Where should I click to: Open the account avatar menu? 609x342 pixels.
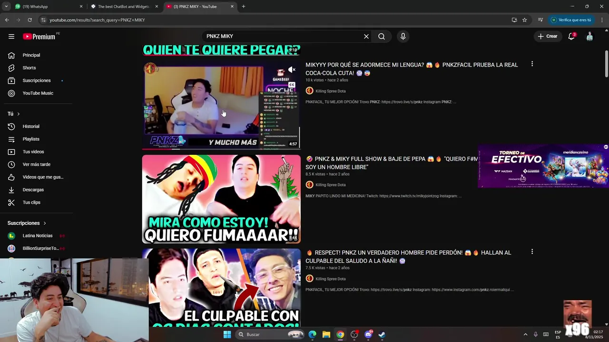click(x=589, y=36)
